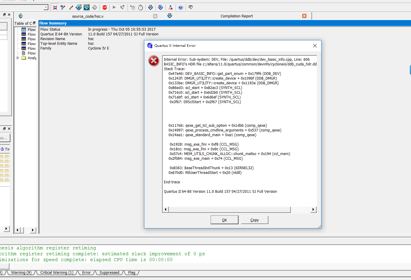Click the Revision Name row label
This screenshot has width=411, height=280.
[x=53, y=39]
